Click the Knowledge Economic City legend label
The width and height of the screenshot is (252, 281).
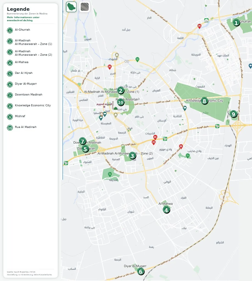33,105
